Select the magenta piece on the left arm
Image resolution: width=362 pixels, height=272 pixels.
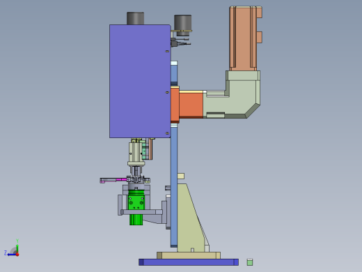pos(121,179)
